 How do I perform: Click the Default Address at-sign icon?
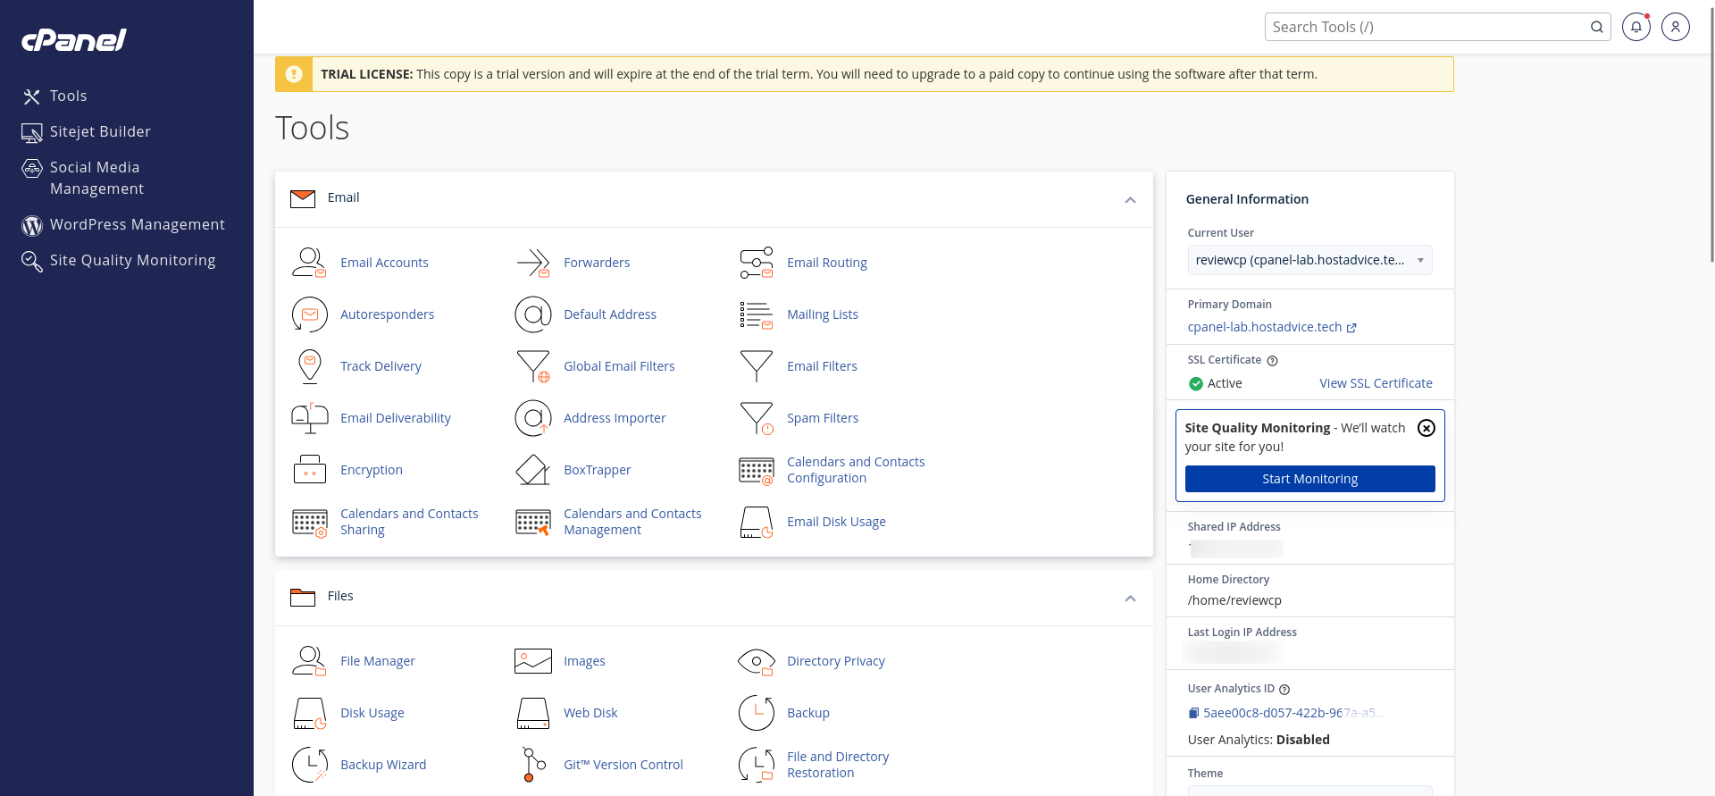pos(532,314)
